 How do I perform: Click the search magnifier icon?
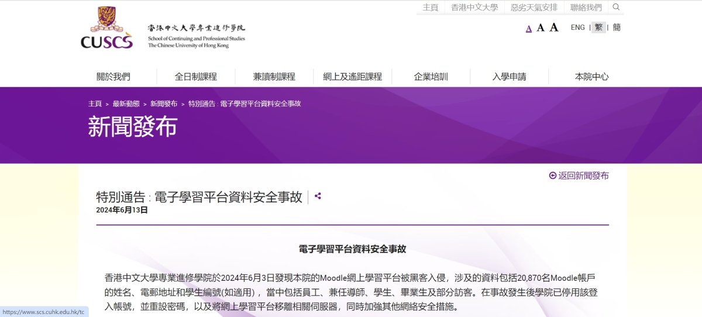(x=616, y=7)
